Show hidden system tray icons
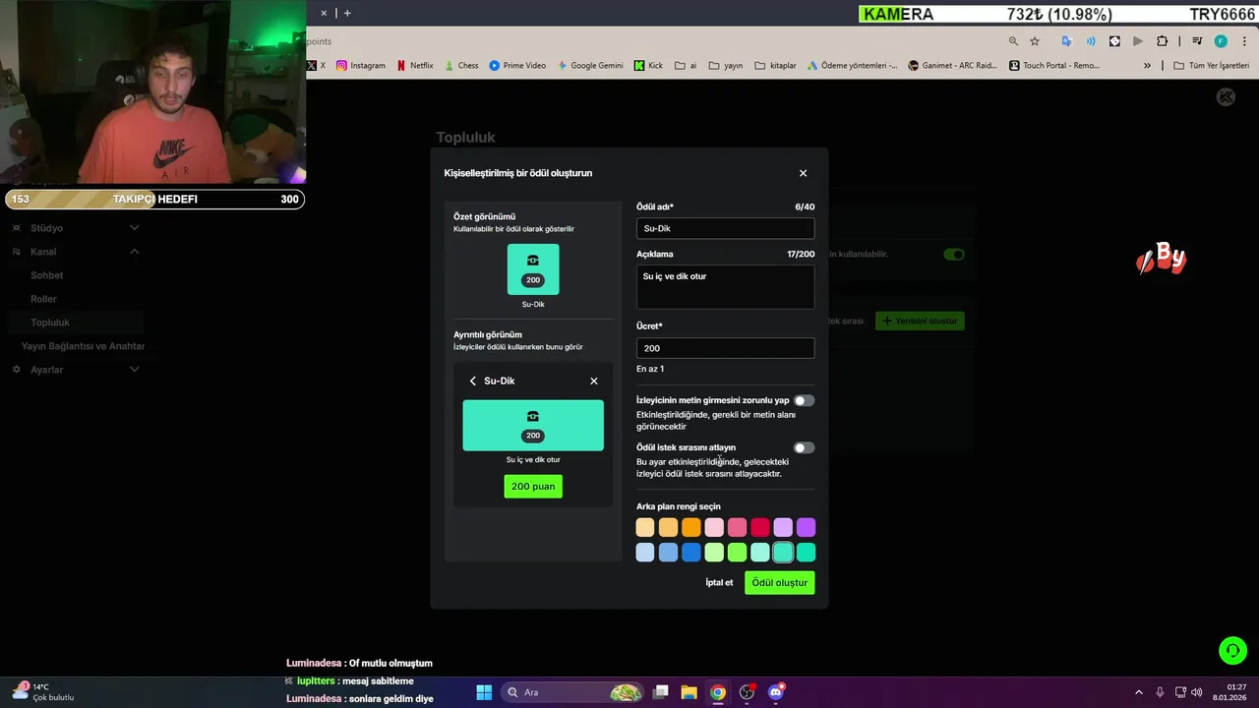The height and width of the screenshot is (708, 1259). click(x=1139, y=692)
